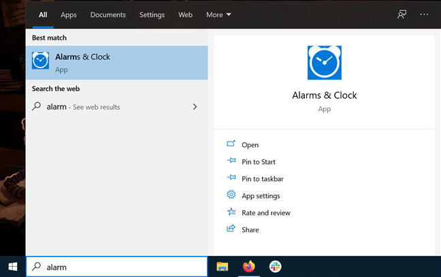Viewport: 441px width, 277px height.
Task: Click the Alarms & Clock title in preview pane
Action: pyautogui.click(x=324, y=95)
